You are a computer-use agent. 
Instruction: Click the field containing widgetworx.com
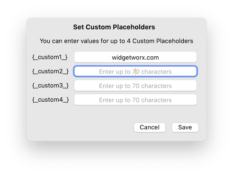pyautogui.click(x=135, y=57)
